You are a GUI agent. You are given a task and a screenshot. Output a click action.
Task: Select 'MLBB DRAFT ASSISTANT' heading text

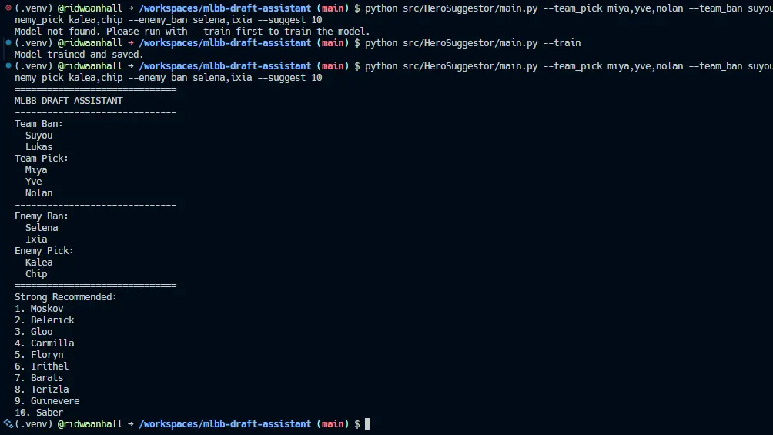69,101
